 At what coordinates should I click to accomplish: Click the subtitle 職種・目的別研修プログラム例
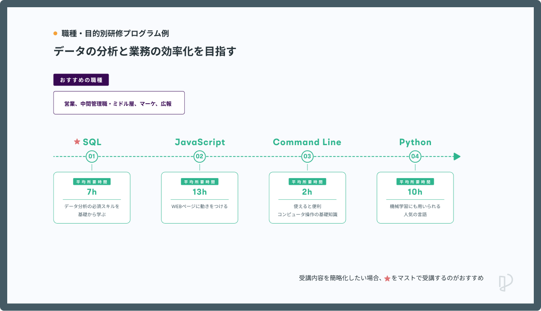pos(115,33)
